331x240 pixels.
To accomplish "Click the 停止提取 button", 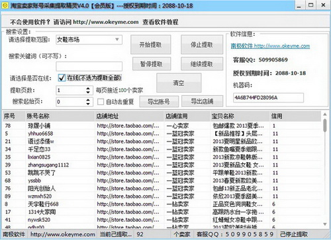I will pyautogui.click(x=202, y=45).
